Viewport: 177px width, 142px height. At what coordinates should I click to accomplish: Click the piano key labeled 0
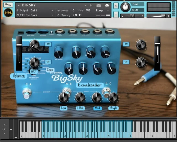[21, 136]
